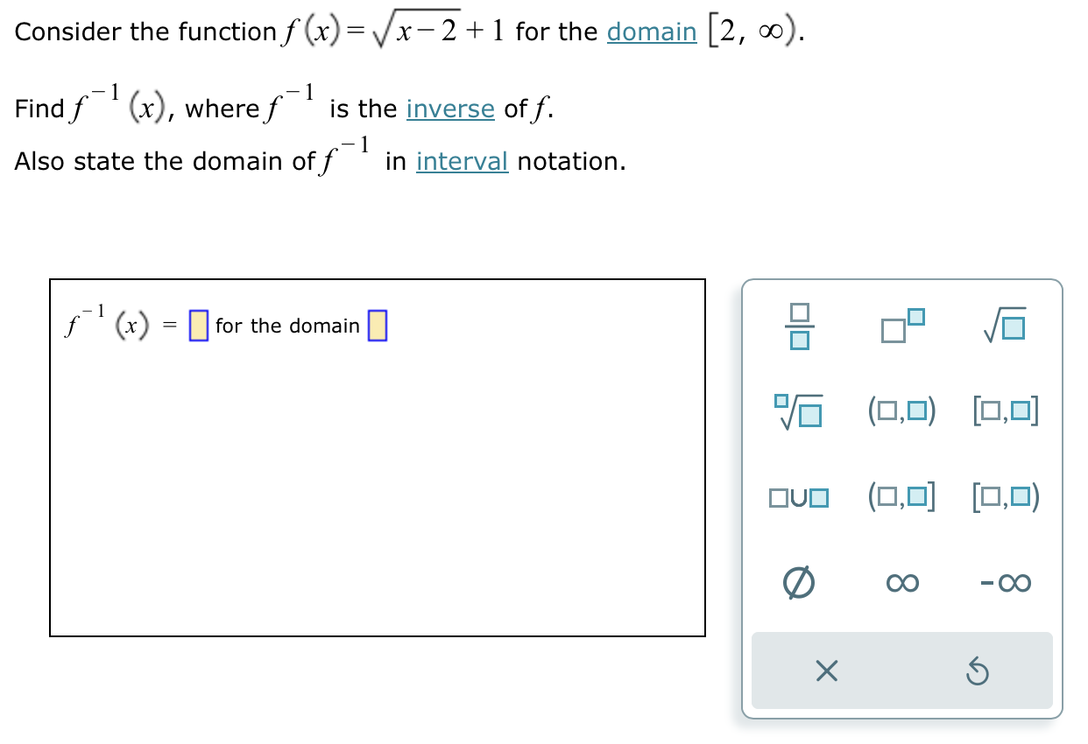This screenshot has width=1088, height=744.
Task: Open the definition link for inverse
Action: pyautogui.click(x=450, y=109)
